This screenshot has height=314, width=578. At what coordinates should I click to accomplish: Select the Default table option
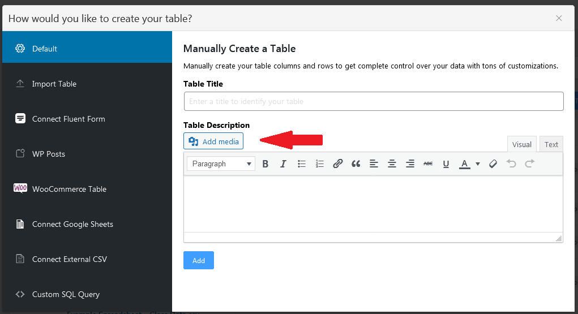coord(87,48)
